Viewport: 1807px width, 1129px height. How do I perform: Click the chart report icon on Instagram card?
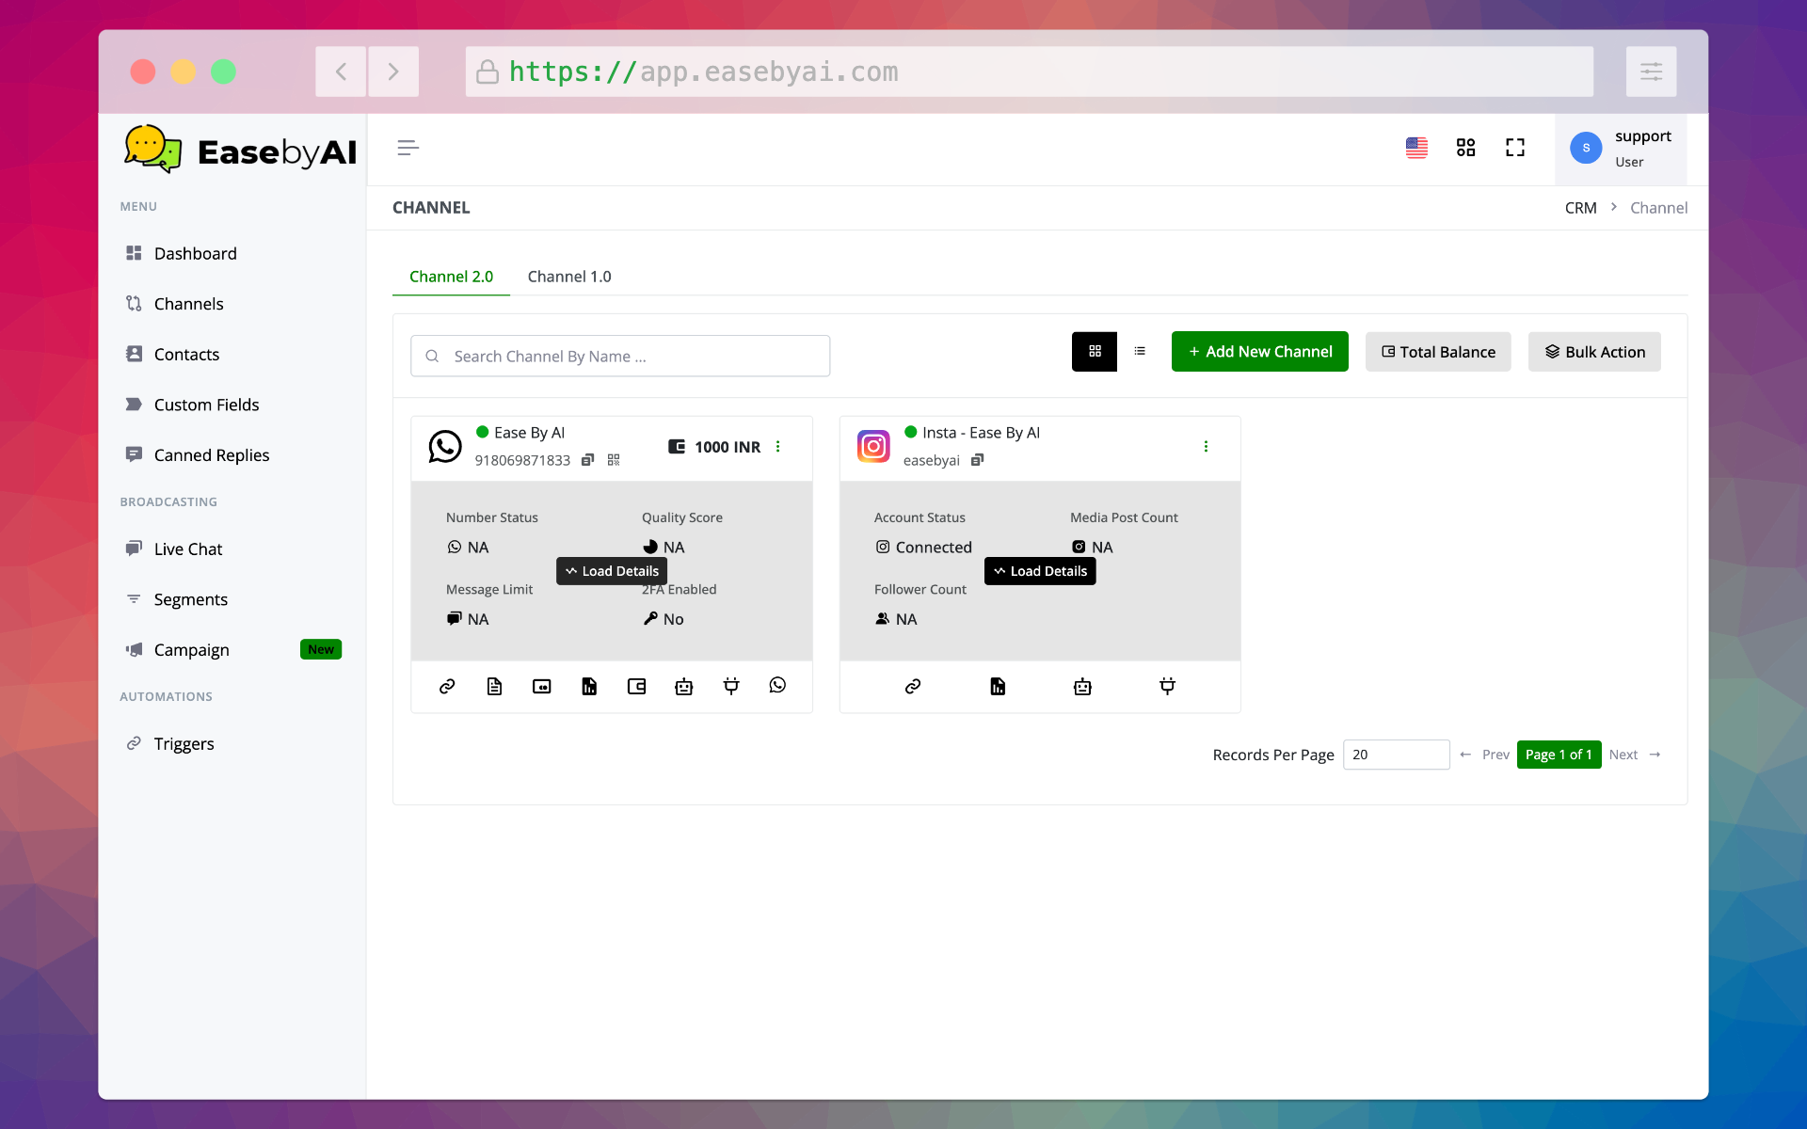[x=998, y=687]
